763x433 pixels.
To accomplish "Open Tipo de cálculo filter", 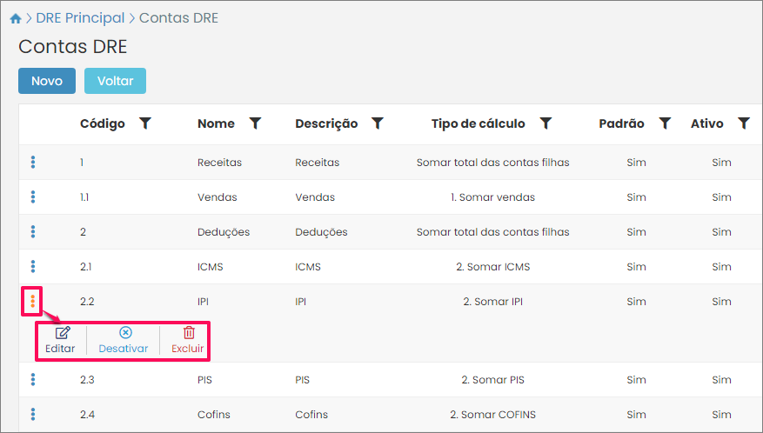I will click(x=545, y=123).
